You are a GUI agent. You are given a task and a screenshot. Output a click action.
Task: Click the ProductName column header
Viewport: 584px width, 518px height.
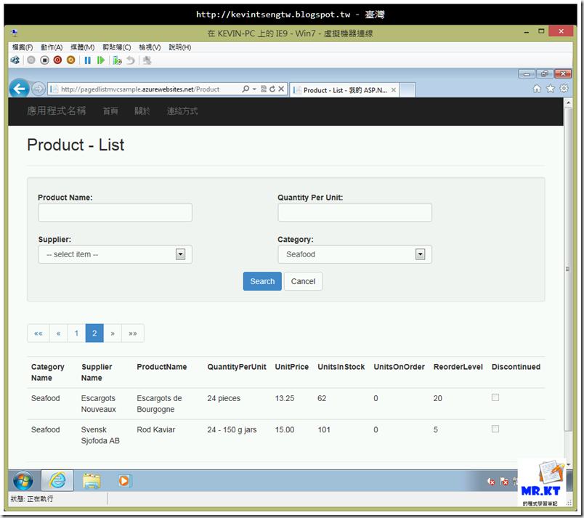click(x=162, y=367)
